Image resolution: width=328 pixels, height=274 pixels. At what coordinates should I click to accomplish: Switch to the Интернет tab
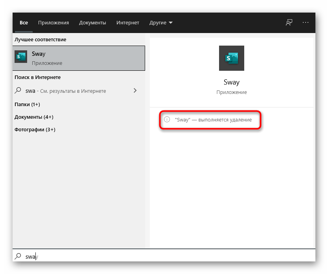(x=128, y=23)
